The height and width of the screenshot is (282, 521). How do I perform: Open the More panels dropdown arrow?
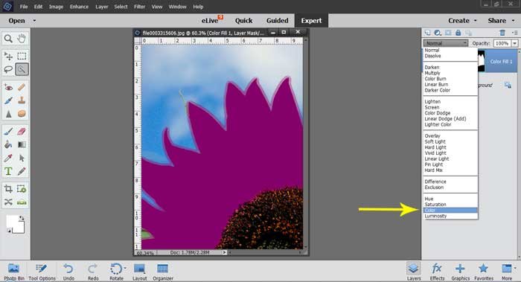515,268
